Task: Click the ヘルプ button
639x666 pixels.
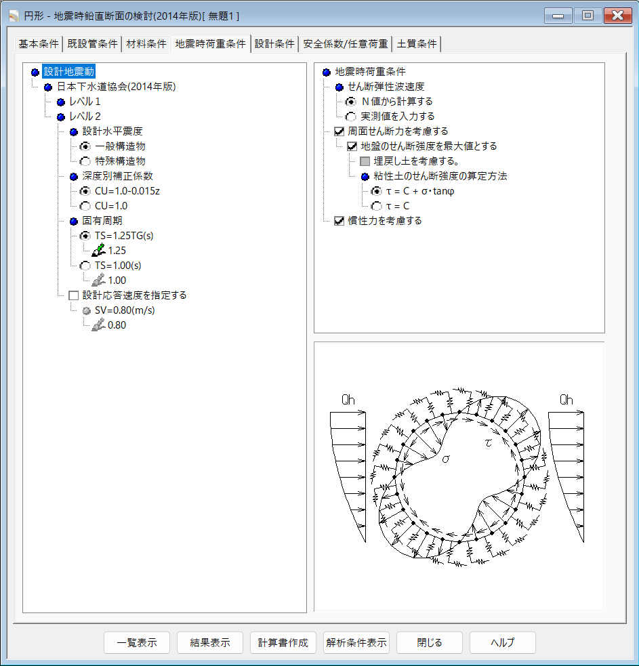Action: [503, 643]
